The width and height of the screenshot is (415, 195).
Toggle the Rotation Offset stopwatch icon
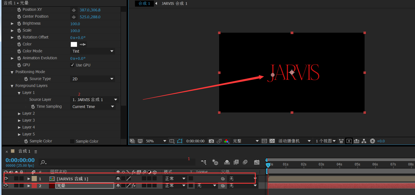point(19,37)
